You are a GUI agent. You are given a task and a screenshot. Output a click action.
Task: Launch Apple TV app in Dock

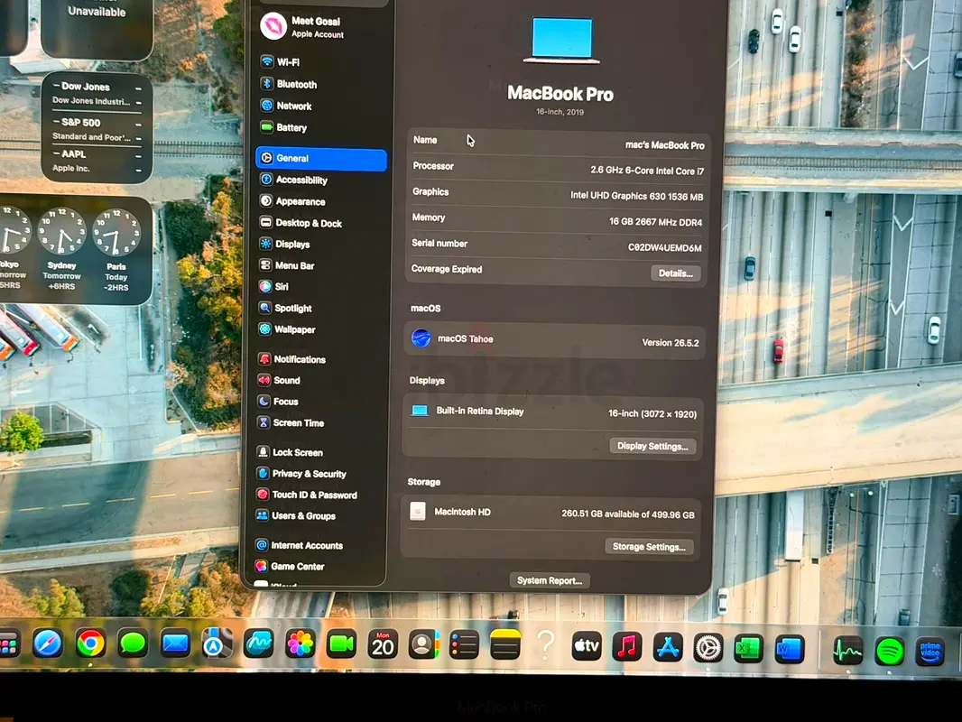(x=586, y=646)
